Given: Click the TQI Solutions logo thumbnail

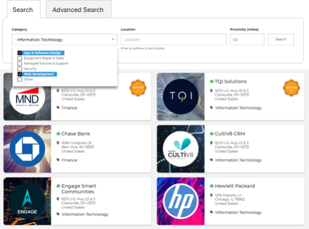Looking at the screenshot, I should click(x=180, y=97).
